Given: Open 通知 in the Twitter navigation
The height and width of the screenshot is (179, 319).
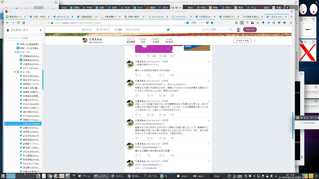Looking at the screenshot, I should point(118,30).
